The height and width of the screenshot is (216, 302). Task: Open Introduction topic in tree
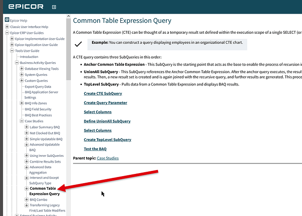29,57
